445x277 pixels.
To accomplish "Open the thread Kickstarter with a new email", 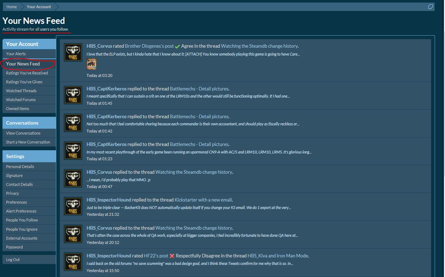I will [203, 200].
